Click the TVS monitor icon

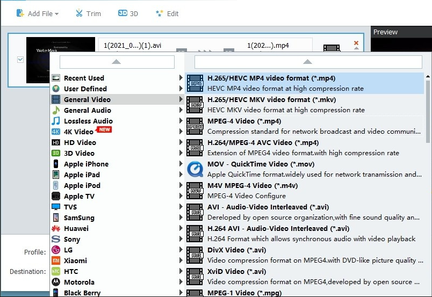click(56, 207)
